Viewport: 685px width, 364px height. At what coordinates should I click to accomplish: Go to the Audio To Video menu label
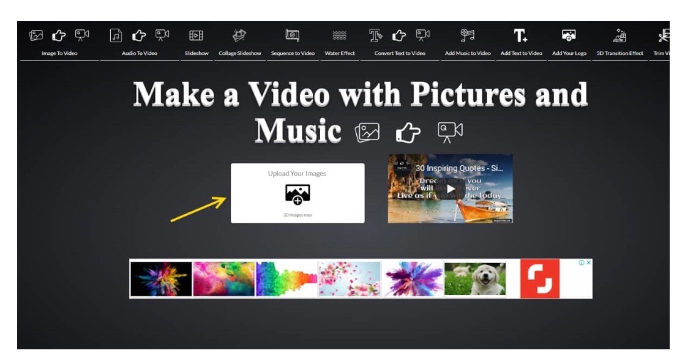(140, 54)
